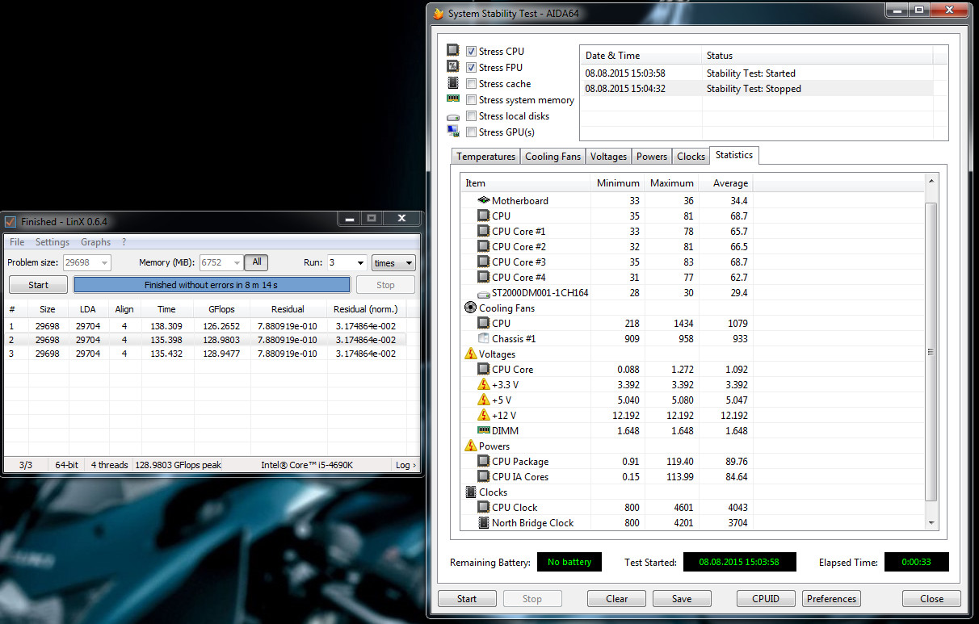Click the disk icon beside Stress local disks
Image resolution: width=979 pixels, height=624 pixels.
pyautogui.click(x=453, y=116)
